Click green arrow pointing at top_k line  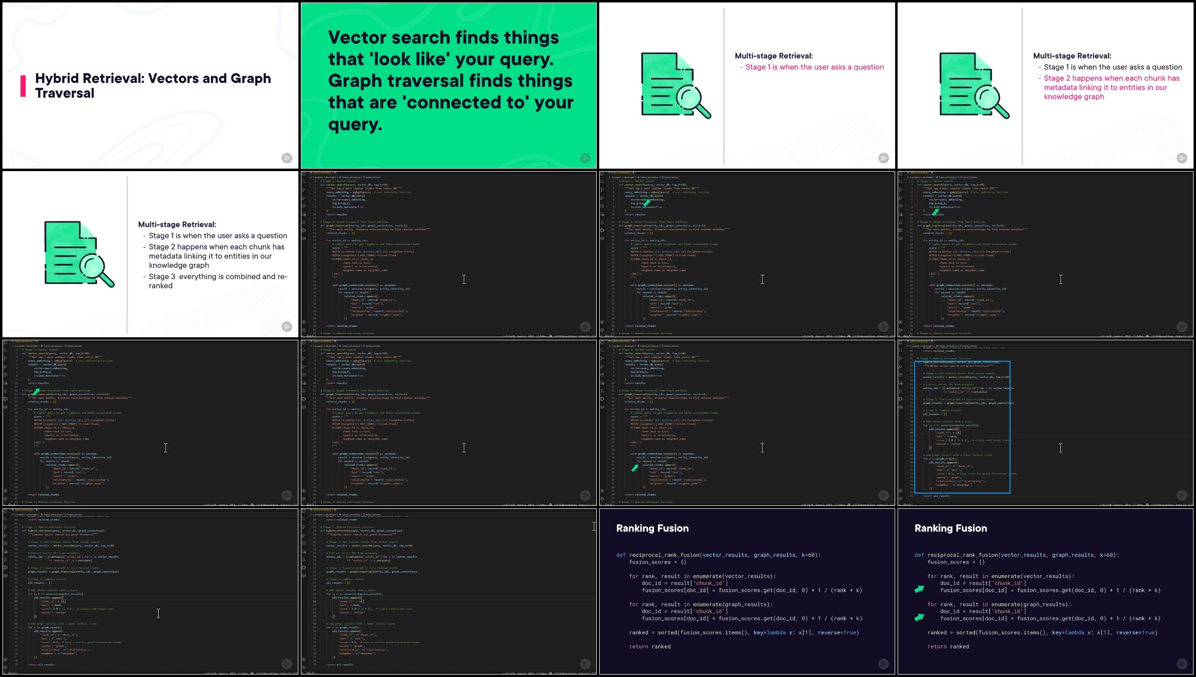[x=647, y=203]
